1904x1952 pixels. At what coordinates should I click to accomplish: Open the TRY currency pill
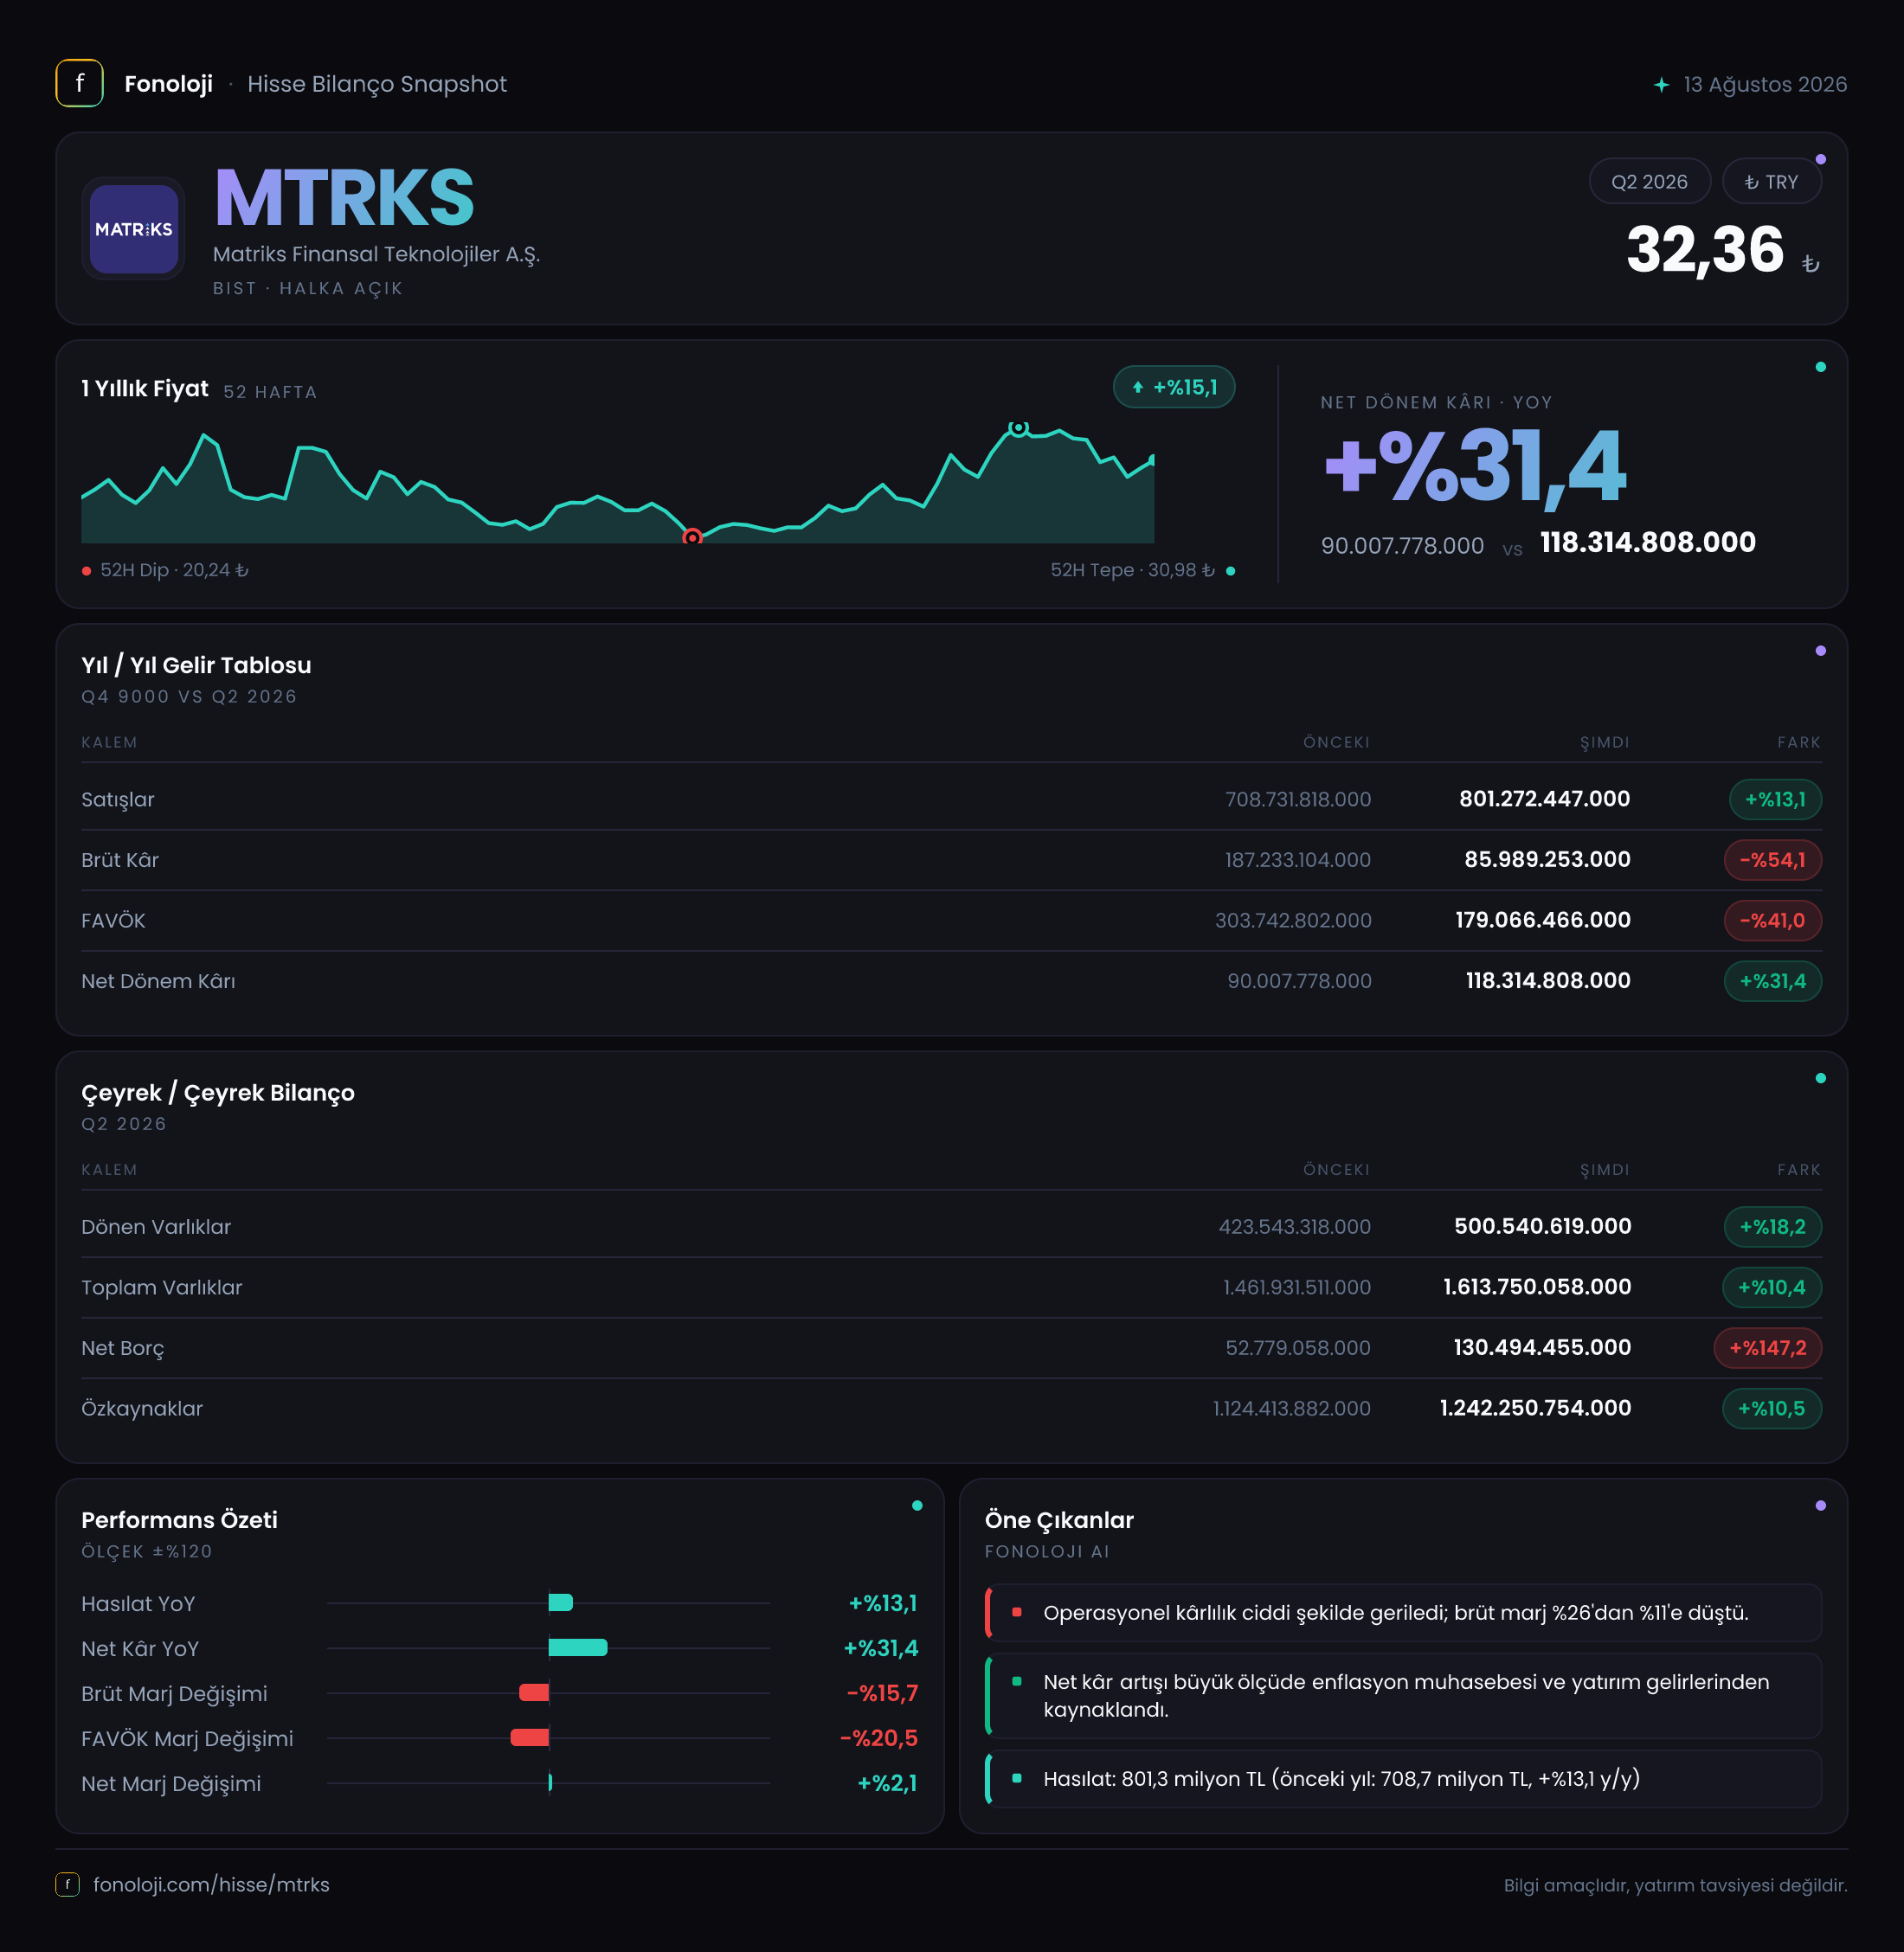point(1771,182)
